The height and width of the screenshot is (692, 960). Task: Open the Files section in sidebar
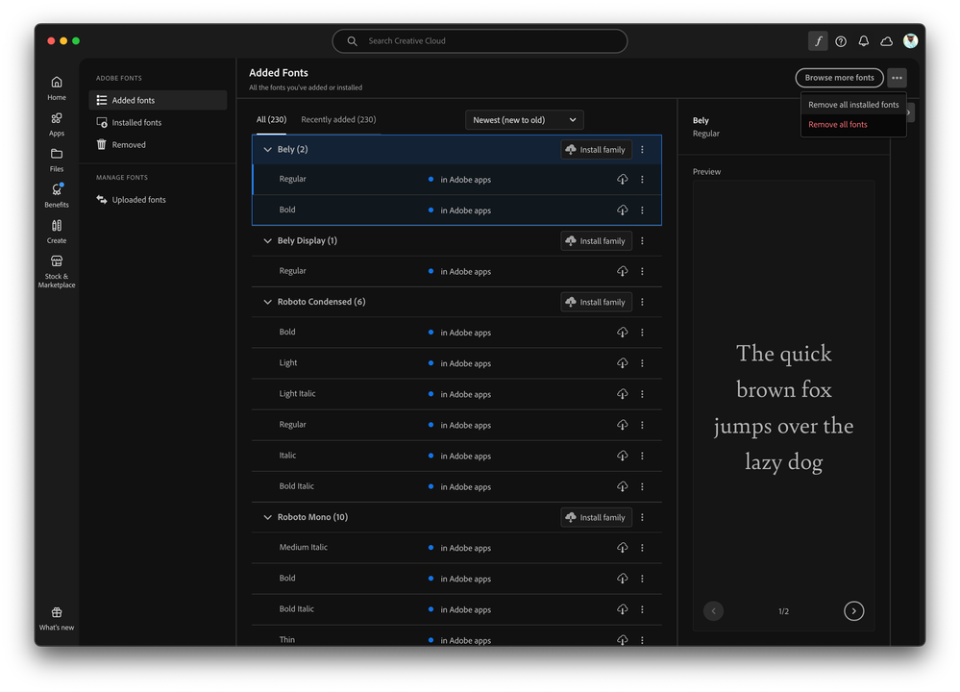pos(57,160)
